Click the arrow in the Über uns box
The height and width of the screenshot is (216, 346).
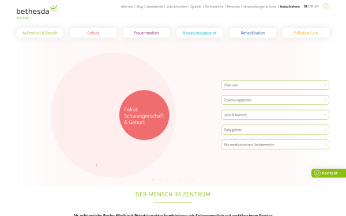325,85
